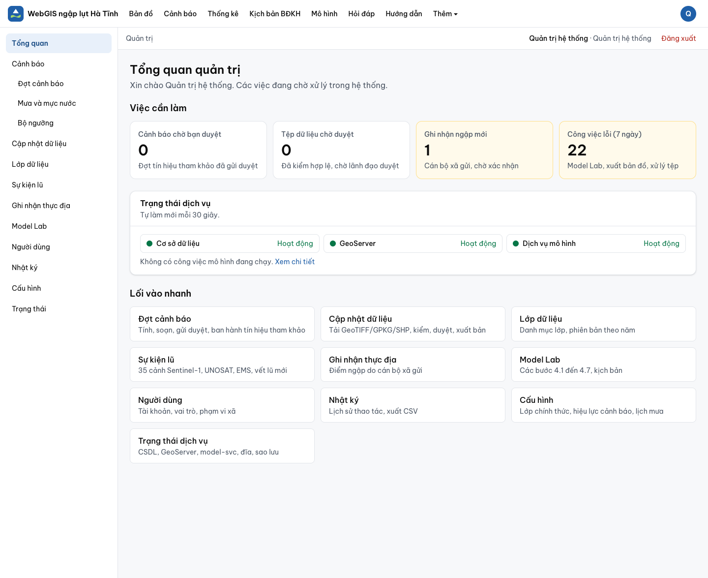Open the Thống kê menu item

pyautogui.click(x=223, y=14)
